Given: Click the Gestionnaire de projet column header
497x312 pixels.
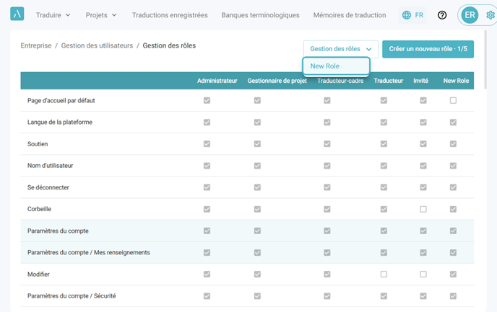Looking at the screenshot, I should point(277,81).
